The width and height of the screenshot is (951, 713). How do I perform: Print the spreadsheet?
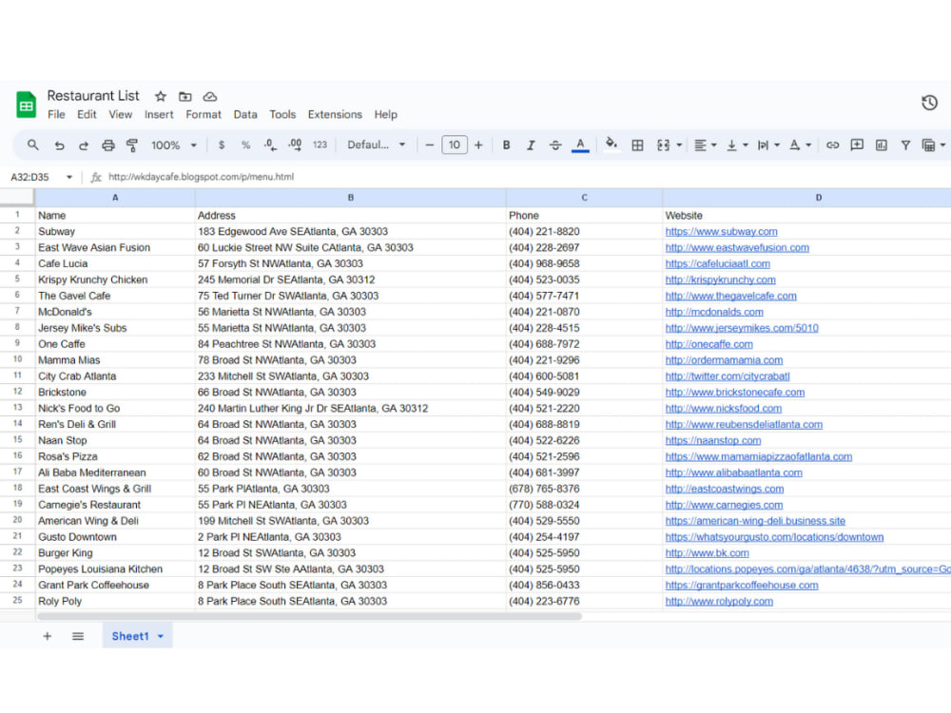click(x=108, y=145)
